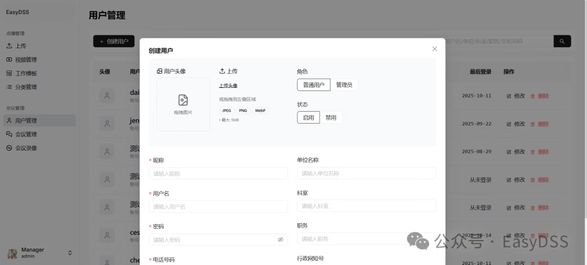Click the person icon beside 用户管理

click(9, 120)
